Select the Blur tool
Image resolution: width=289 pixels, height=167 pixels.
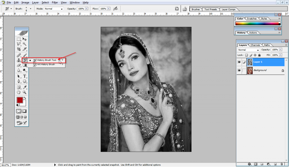point(19,70)
